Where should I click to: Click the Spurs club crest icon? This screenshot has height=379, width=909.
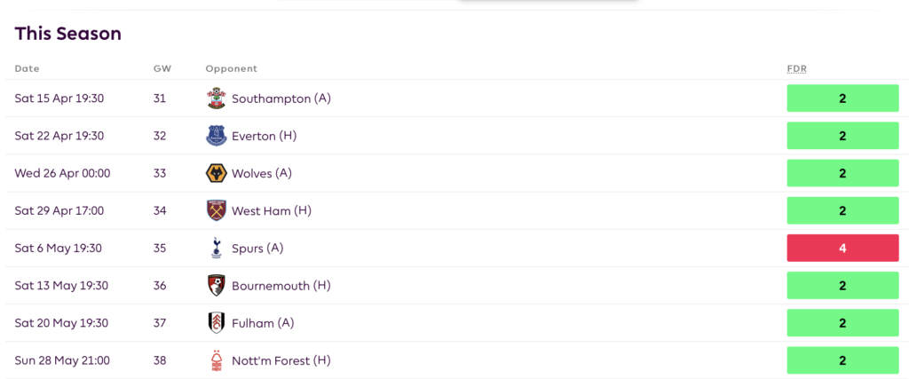[x=217, y=248]
